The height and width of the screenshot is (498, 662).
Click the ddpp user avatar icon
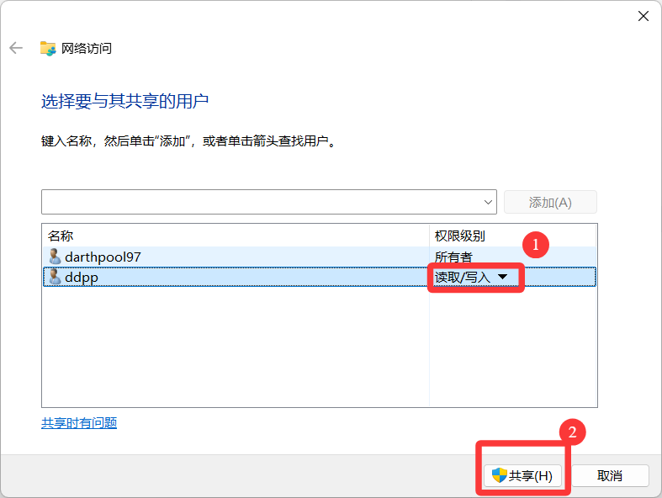[x=55, y=276]
